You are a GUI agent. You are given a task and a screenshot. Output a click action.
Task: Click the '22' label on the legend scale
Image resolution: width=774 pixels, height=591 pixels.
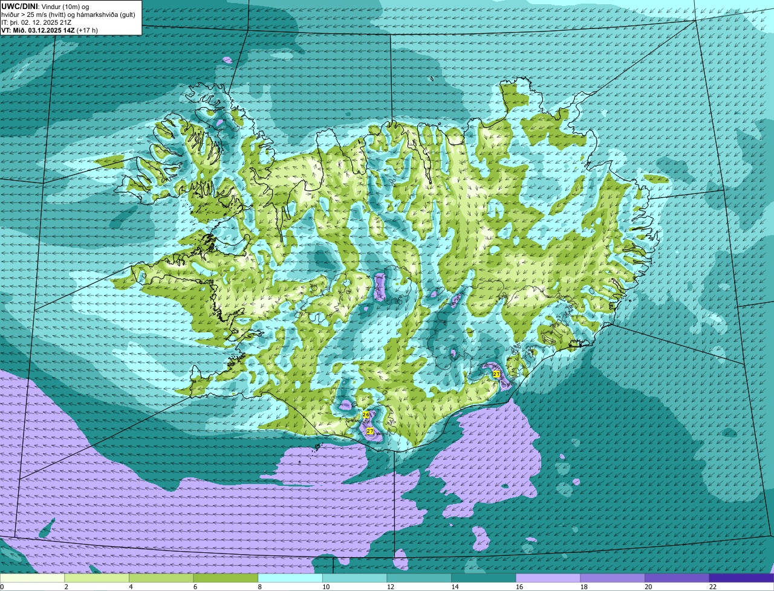click(x=712, y=587)
